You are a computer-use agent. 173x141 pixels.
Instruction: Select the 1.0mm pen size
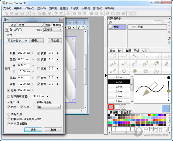click(119, 96)
